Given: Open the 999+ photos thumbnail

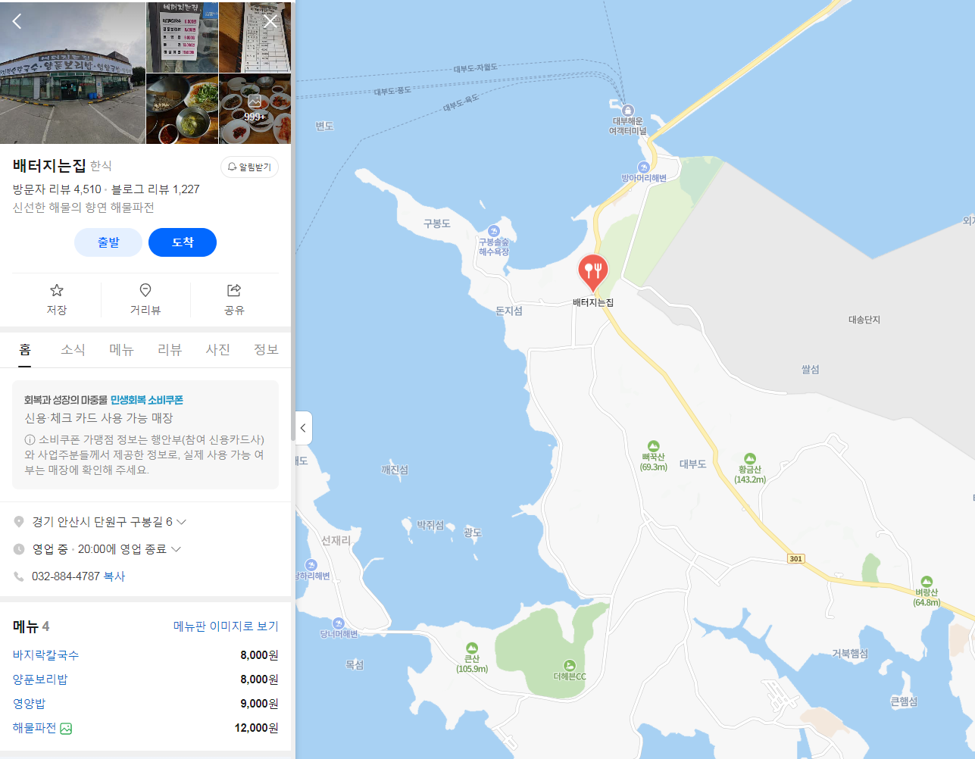Looking at the screenshot, I should 255,108.
